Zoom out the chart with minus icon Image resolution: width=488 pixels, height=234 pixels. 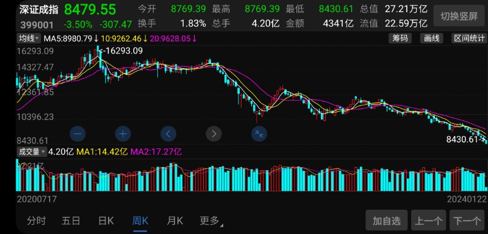[77, 134]
